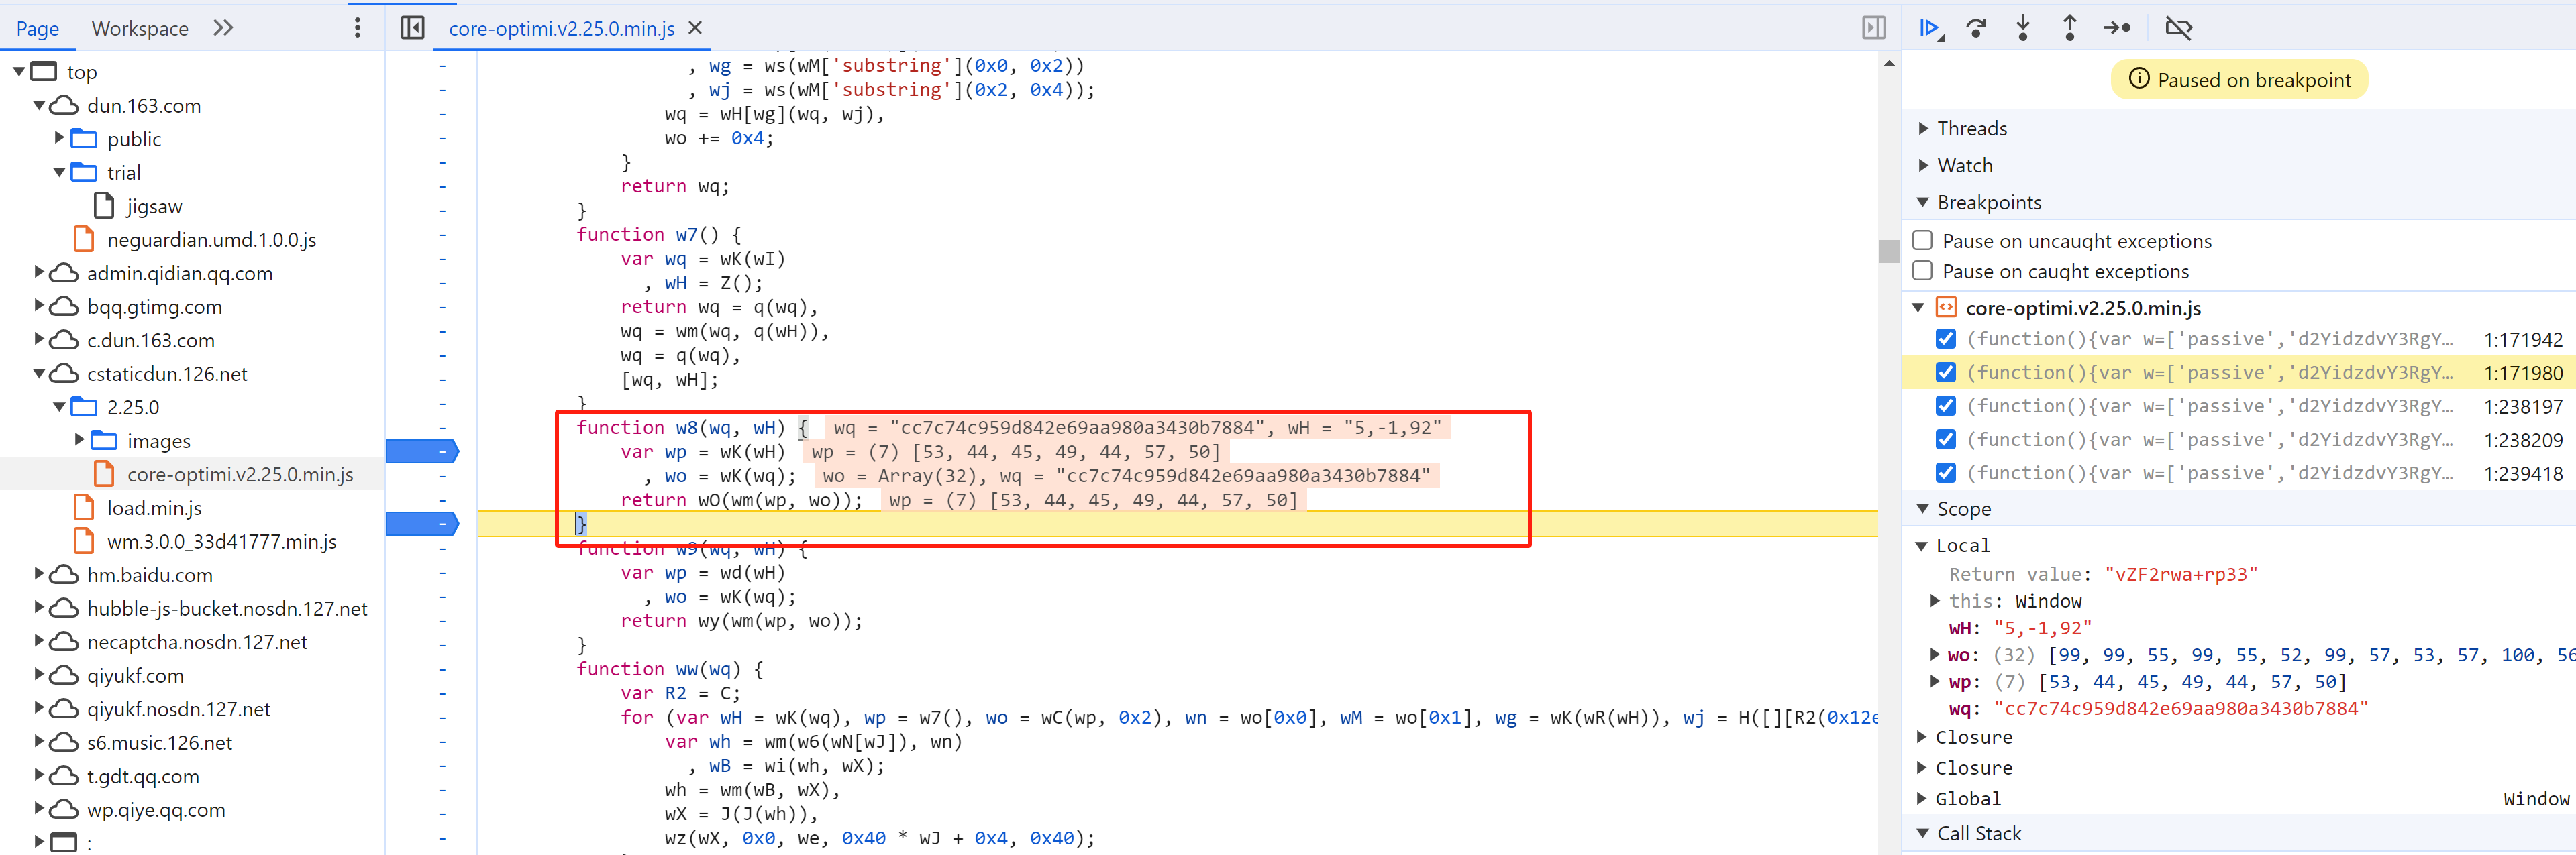
Task: Expand public folder
Action: [59, 138]
